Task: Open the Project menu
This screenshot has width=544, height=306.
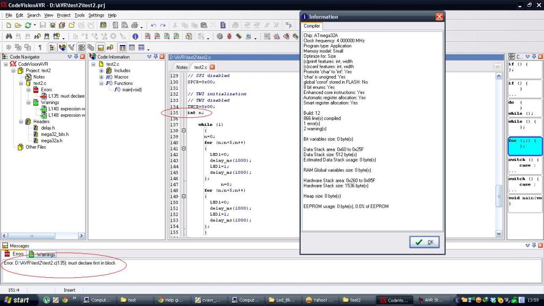Action: 63,15
